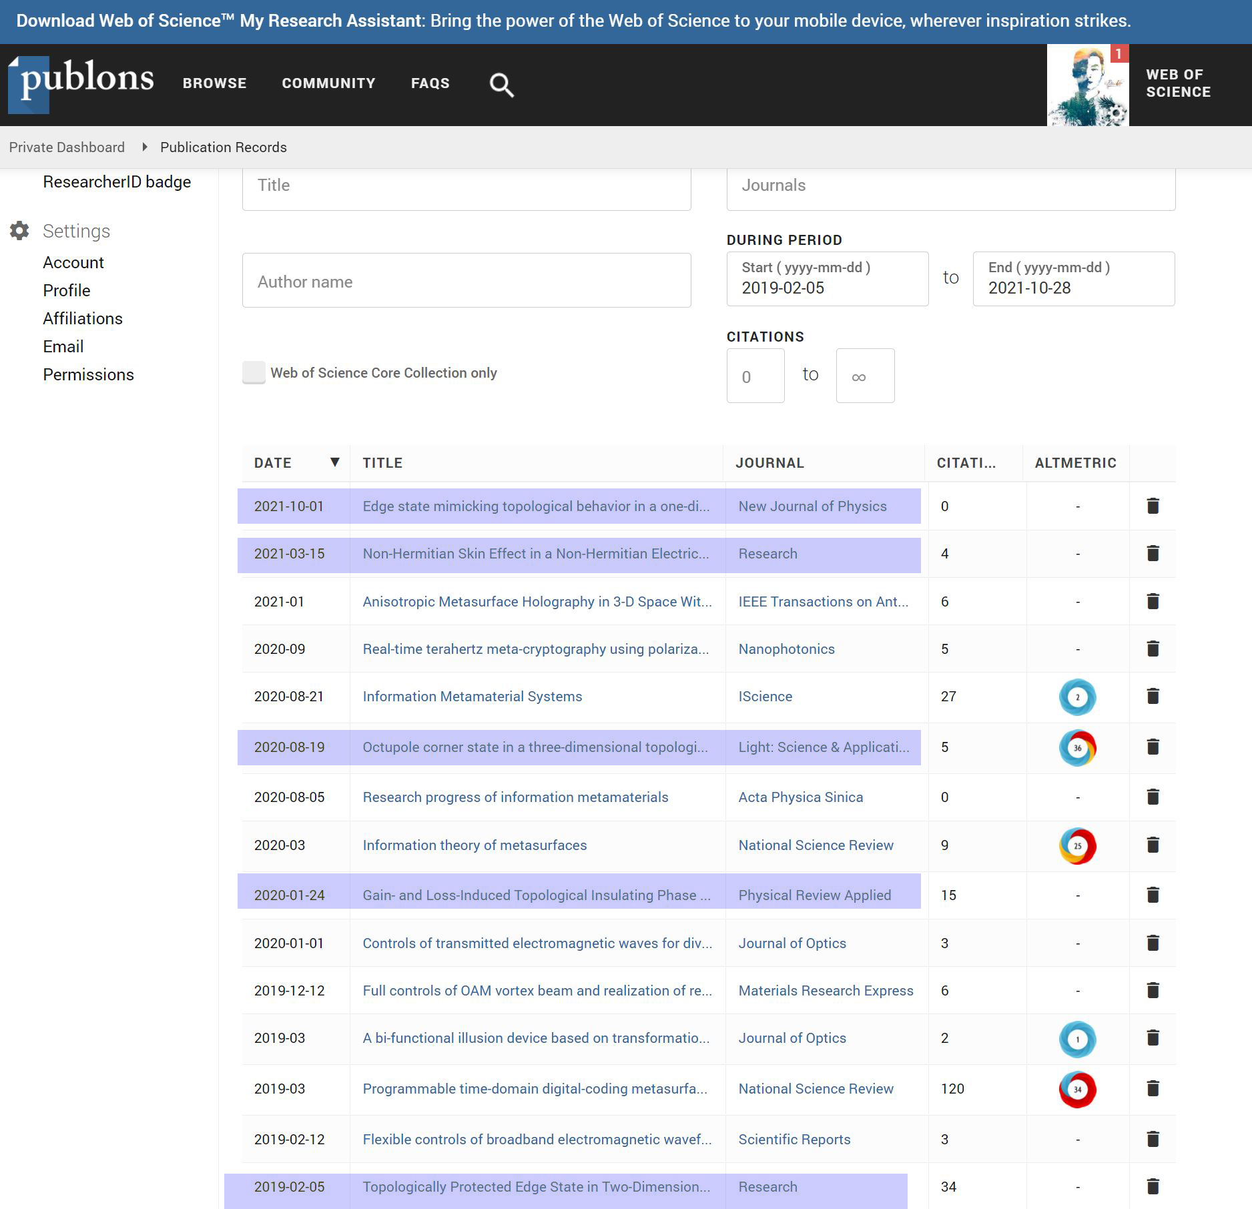1252x1209 pixels.
Task: Click the Publons logo
Action: [x=81, y=85]
